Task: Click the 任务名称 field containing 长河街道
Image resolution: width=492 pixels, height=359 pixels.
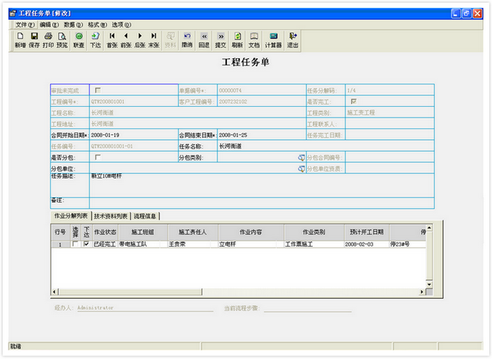Action: coord(326,146)
